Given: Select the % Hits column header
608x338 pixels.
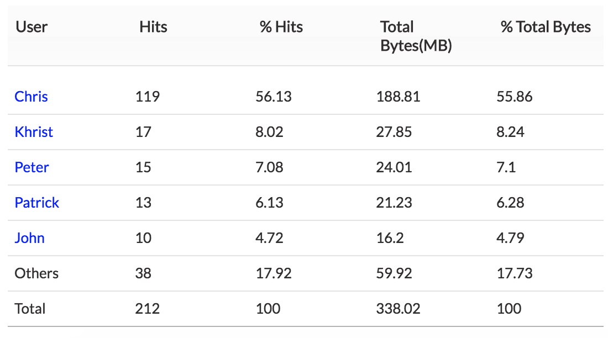Looking at the screenshot, I should coord(281,27).
